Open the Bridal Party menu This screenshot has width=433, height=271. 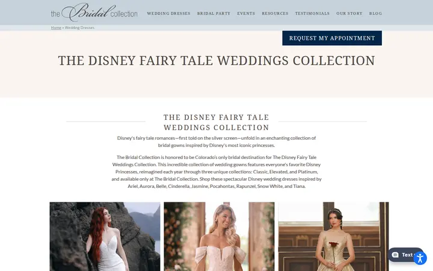tap(213, 13)
